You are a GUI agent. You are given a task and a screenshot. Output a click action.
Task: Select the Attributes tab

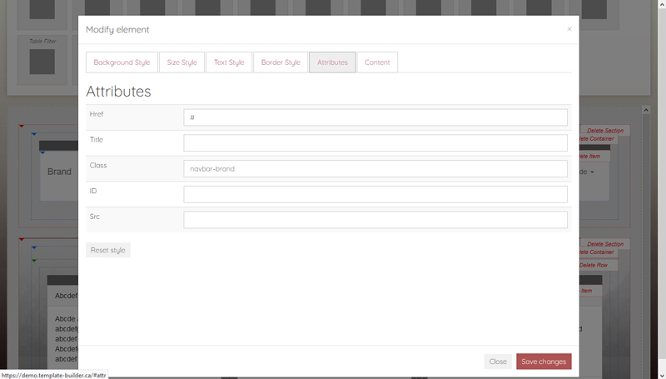click(332, 62)
